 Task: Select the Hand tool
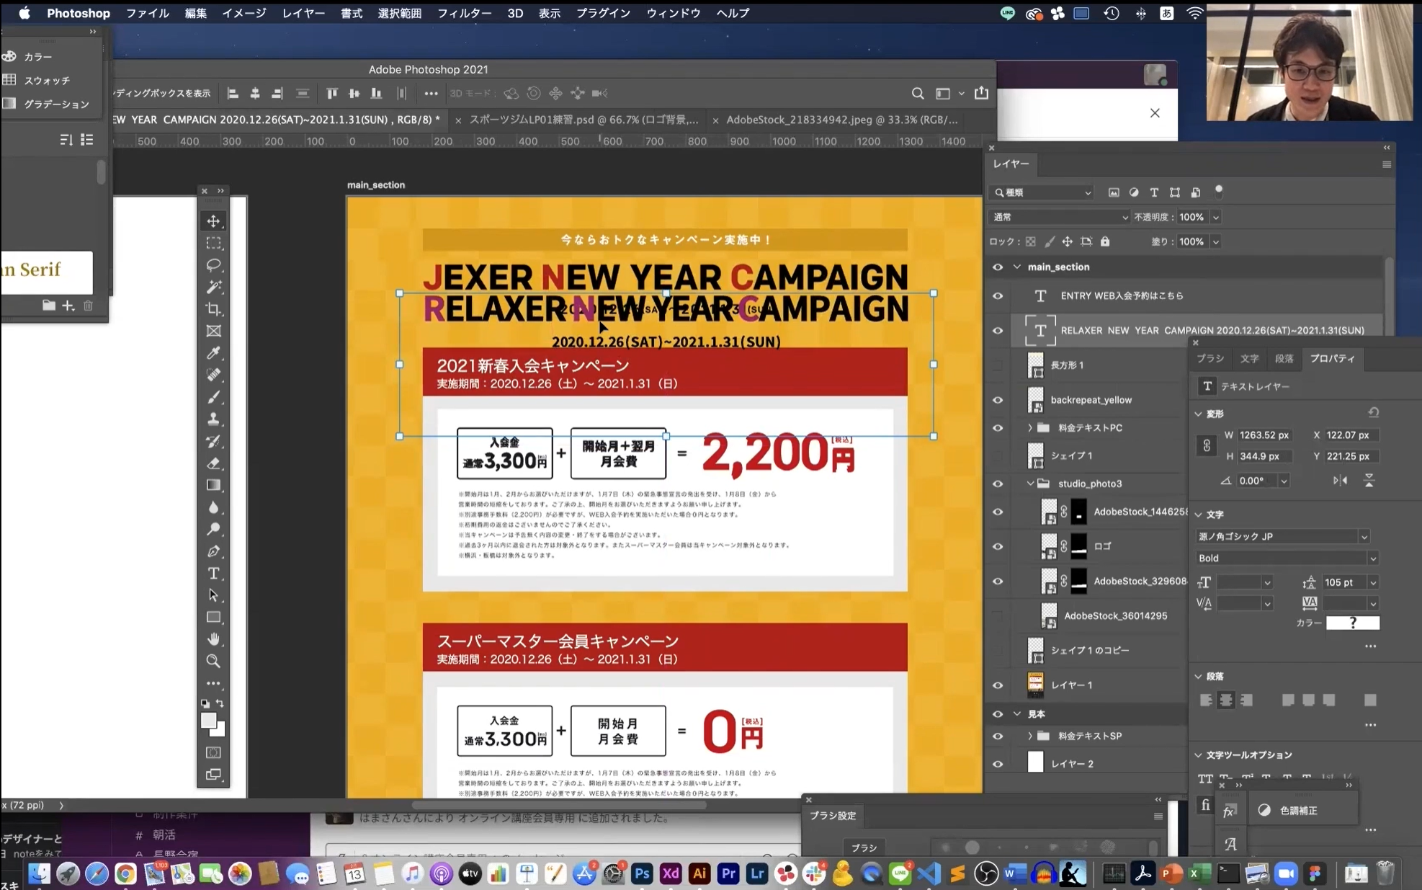(213, 639)
